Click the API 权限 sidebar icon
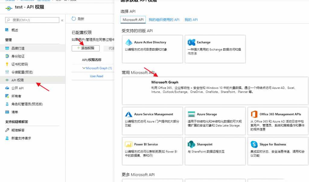The image size is (309, 182). (x=7, y=80)
